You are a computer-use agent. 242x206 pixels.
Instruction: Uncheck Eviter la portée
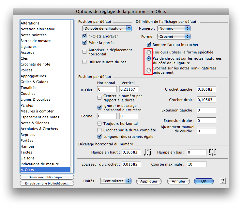[x=85, y=43]
